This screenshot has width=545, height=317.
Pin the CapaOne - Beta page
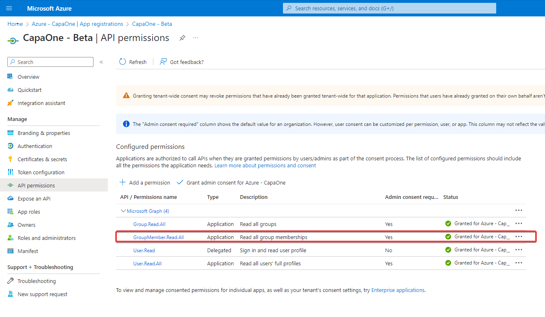(x=182, y=38)
